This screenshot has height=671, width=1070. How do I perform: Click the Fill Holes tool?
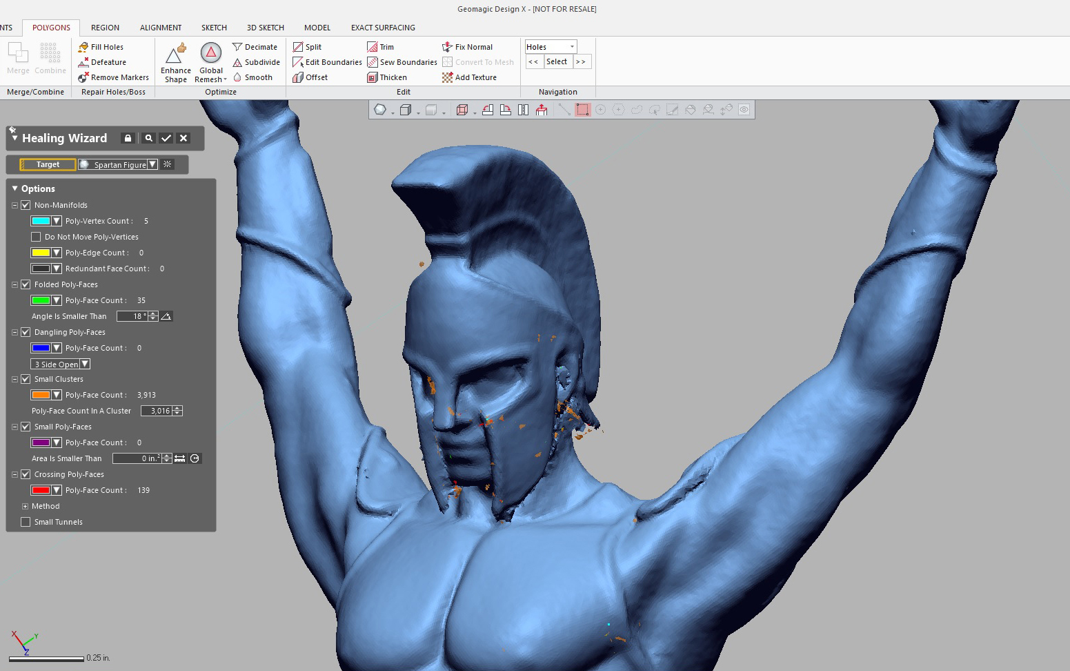coord(101,47)
